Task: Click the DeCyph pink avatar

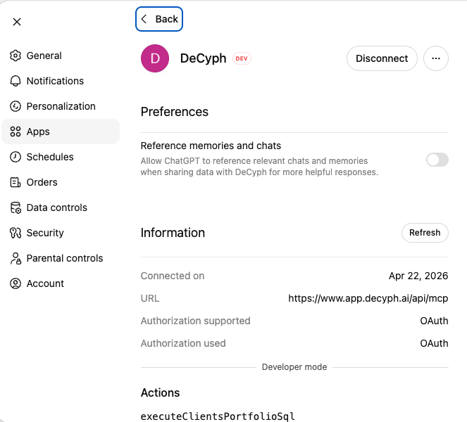Action: [155, 58]
